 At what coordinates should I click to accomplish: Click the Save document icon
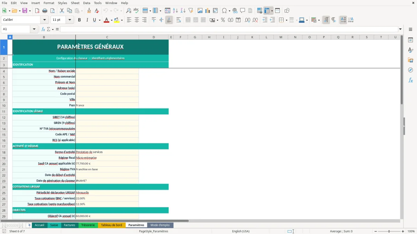pos(25,11)
